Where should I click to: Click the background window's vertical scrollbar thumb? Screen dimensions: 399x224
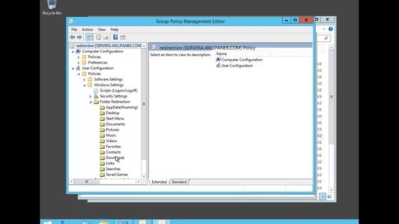click(331, 97)
